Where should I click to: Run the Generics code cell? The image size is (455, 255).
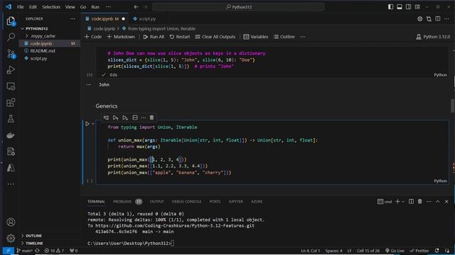click(x=87, y=124)
